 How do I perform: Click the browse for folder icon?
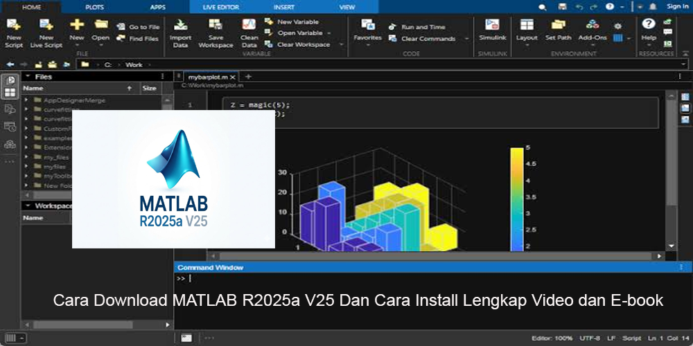tap(52, 64)
